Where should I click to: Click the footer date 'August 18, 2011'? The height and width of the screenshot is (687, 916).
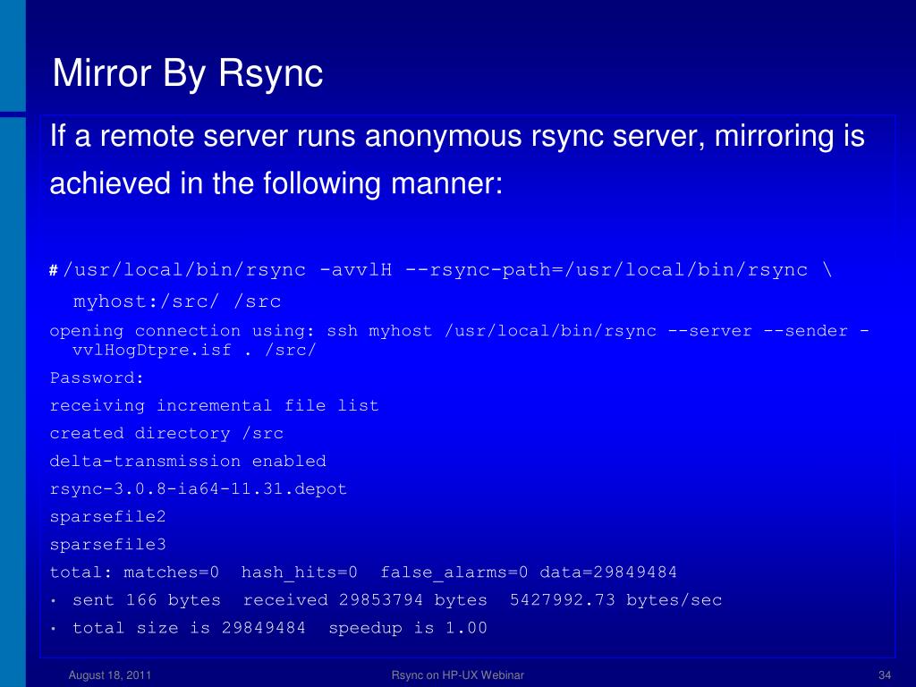[110, 675]
